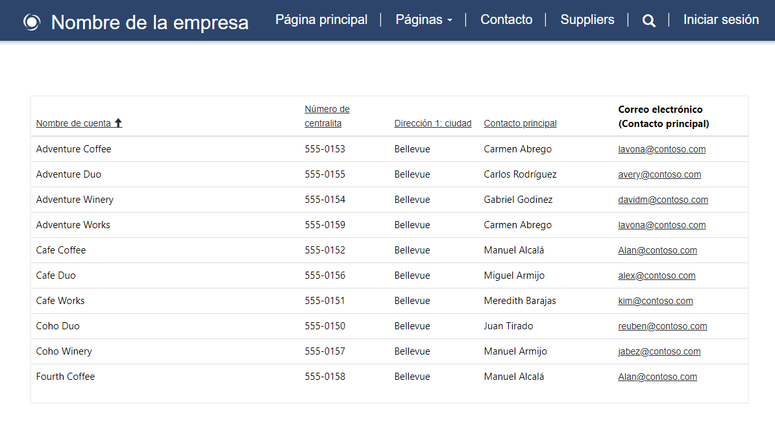Click contact Gabriel Godinez
Screen dimensions: 775x433
tap(518, 200)
